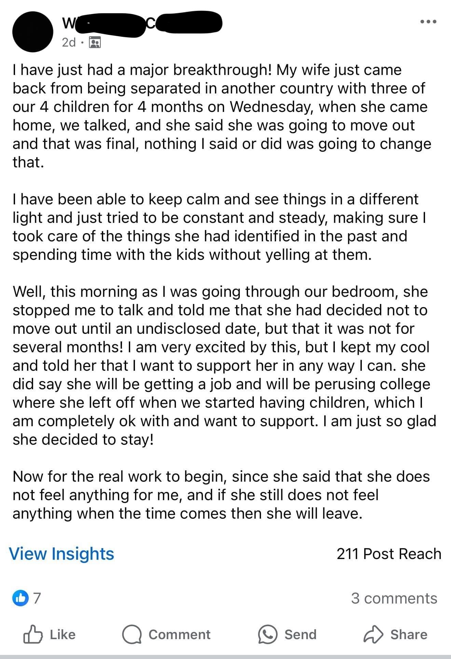
Task: Click the group audience icon beside 2d
Action: point(95,42)
